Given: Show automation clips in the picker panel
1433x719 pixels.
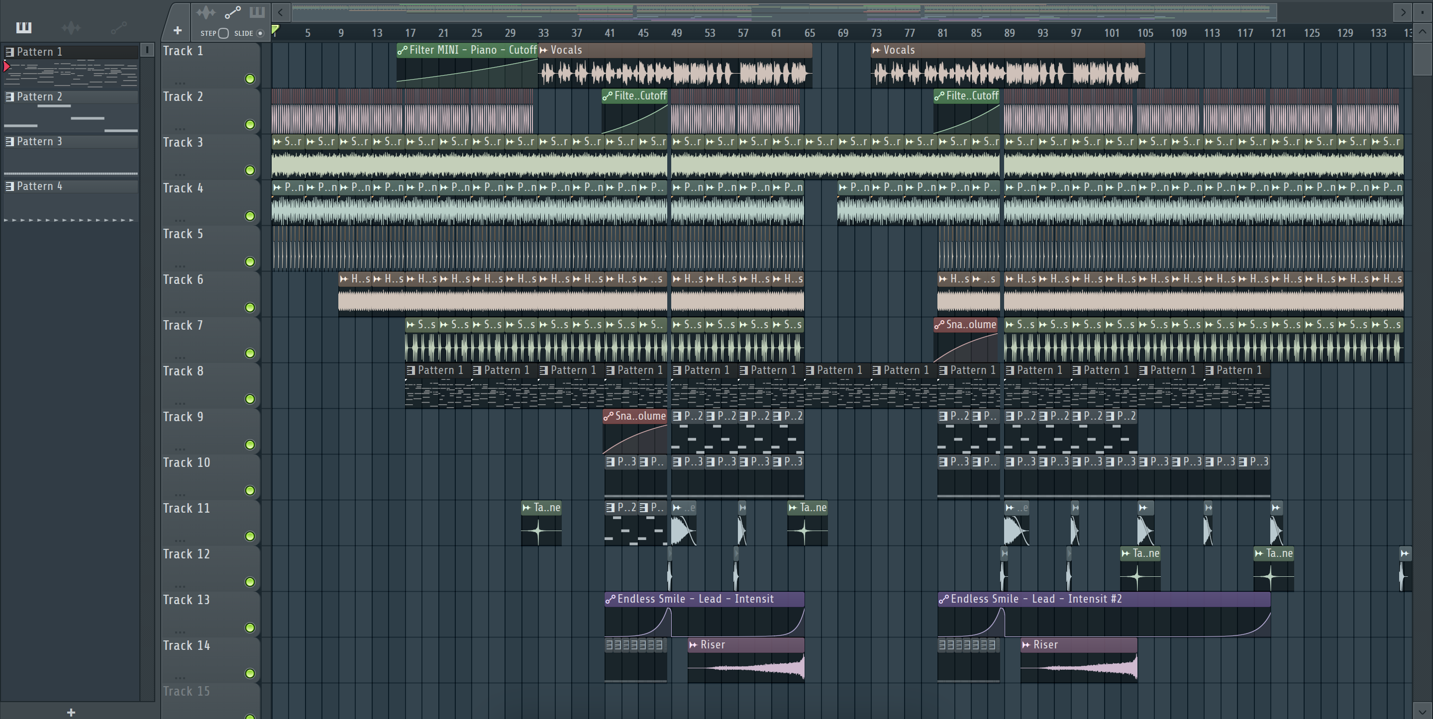Looking at the screenshot, I should pos(118,27).
